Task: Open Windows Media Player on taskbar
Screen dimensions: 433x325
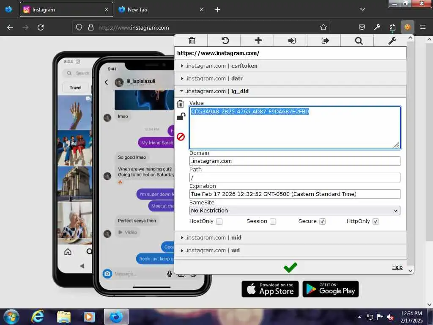Action: point(89,317)
